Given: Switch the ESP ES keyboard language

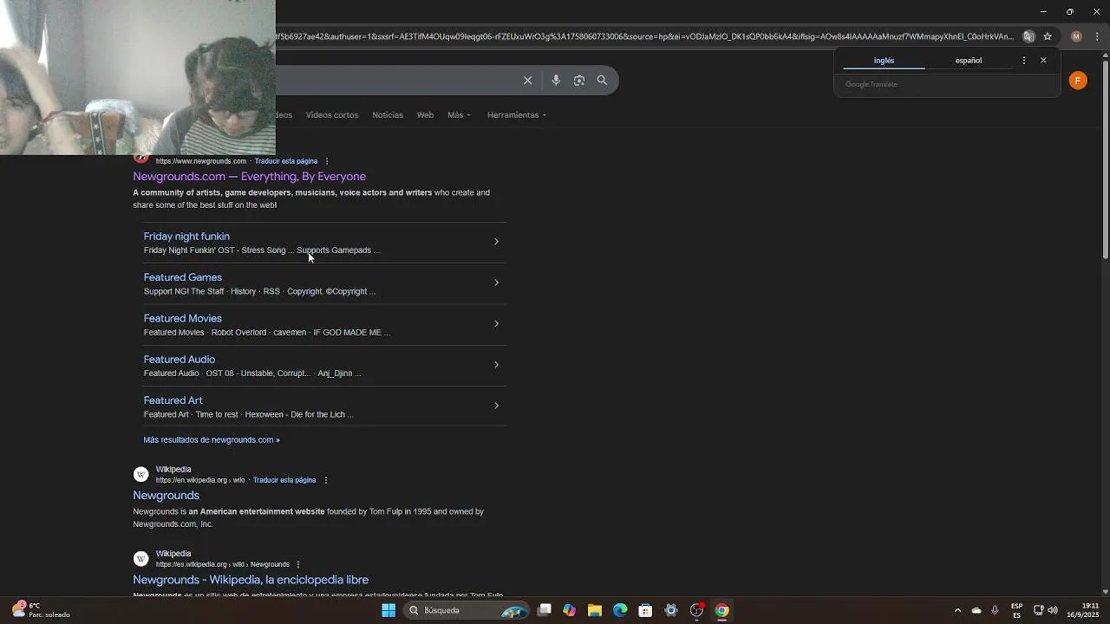Looking at the screenshot, I should [1016, 610].
